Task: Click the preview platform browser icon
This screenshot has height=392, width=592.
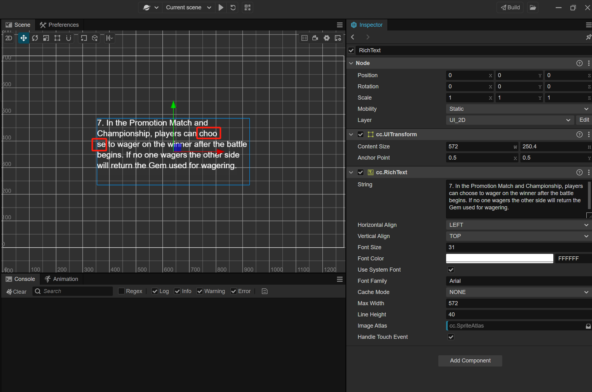Action: point(147,7)
